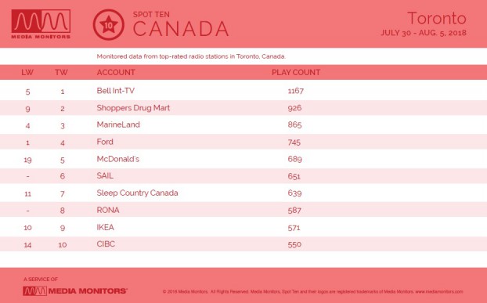Click the Ford account entry
The height and width of the screenshot is (303, 487).
pos(105,142)
